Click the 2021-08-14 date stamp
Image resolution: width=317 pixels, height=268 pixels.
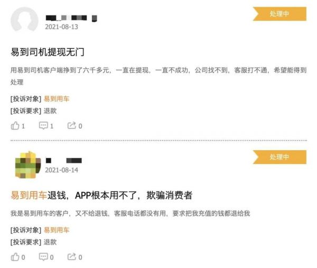[x=61, y=170]
